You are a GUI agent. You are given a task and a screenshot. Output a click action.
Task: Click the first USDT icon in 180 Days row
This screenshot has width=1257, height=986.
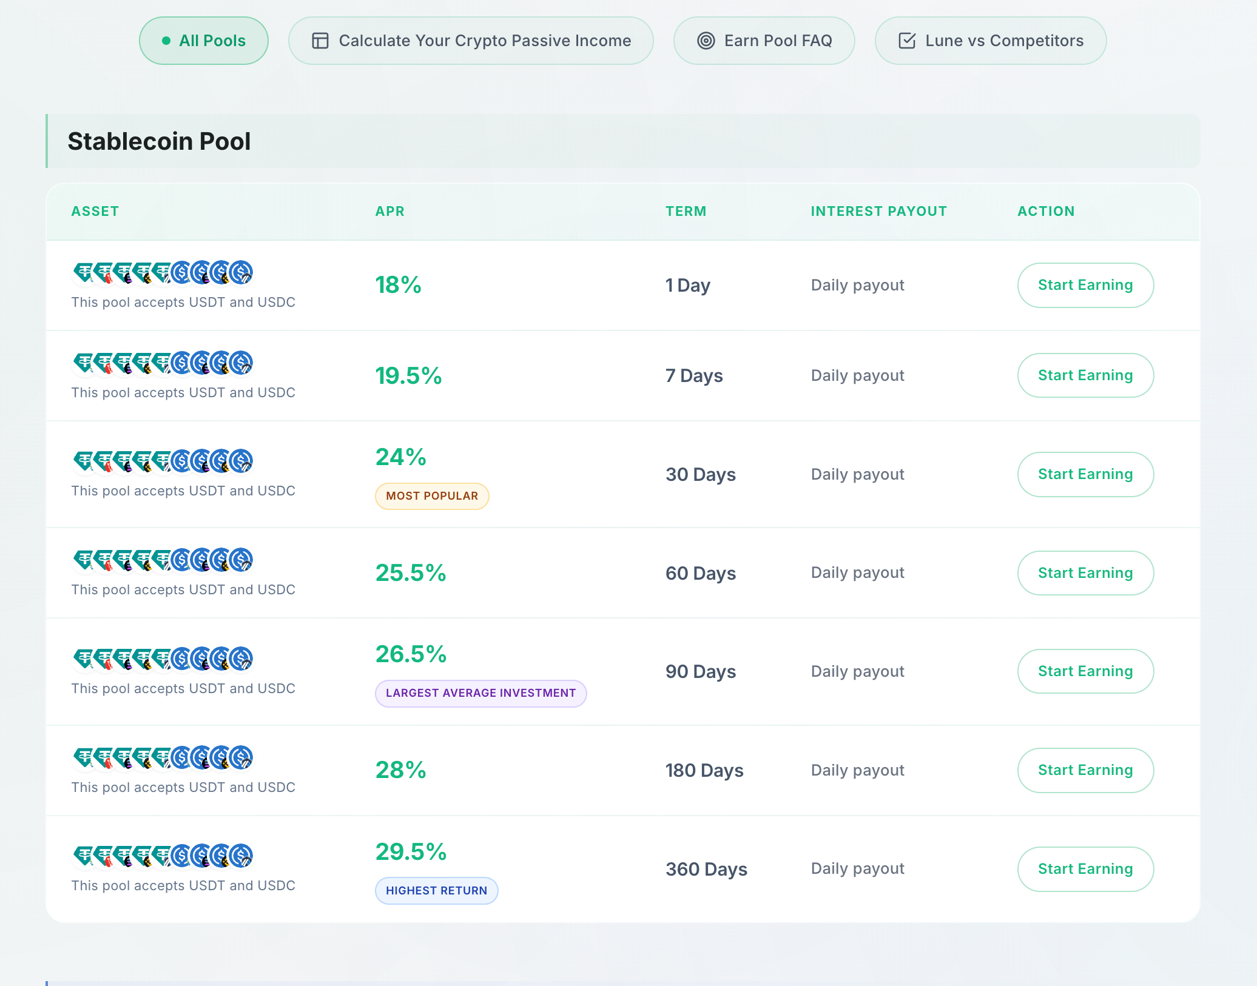coord(84,757)
